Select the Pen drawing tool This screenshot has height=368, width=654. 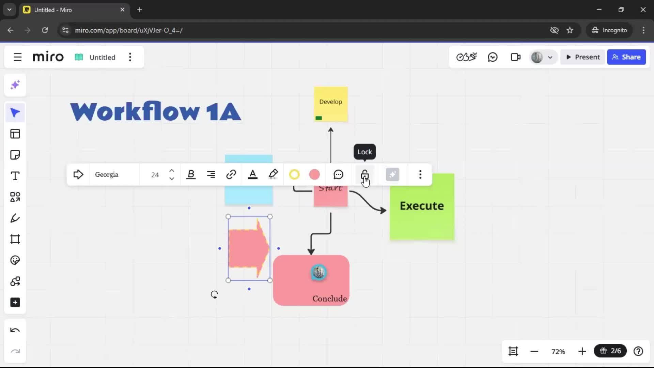[15, 218]
